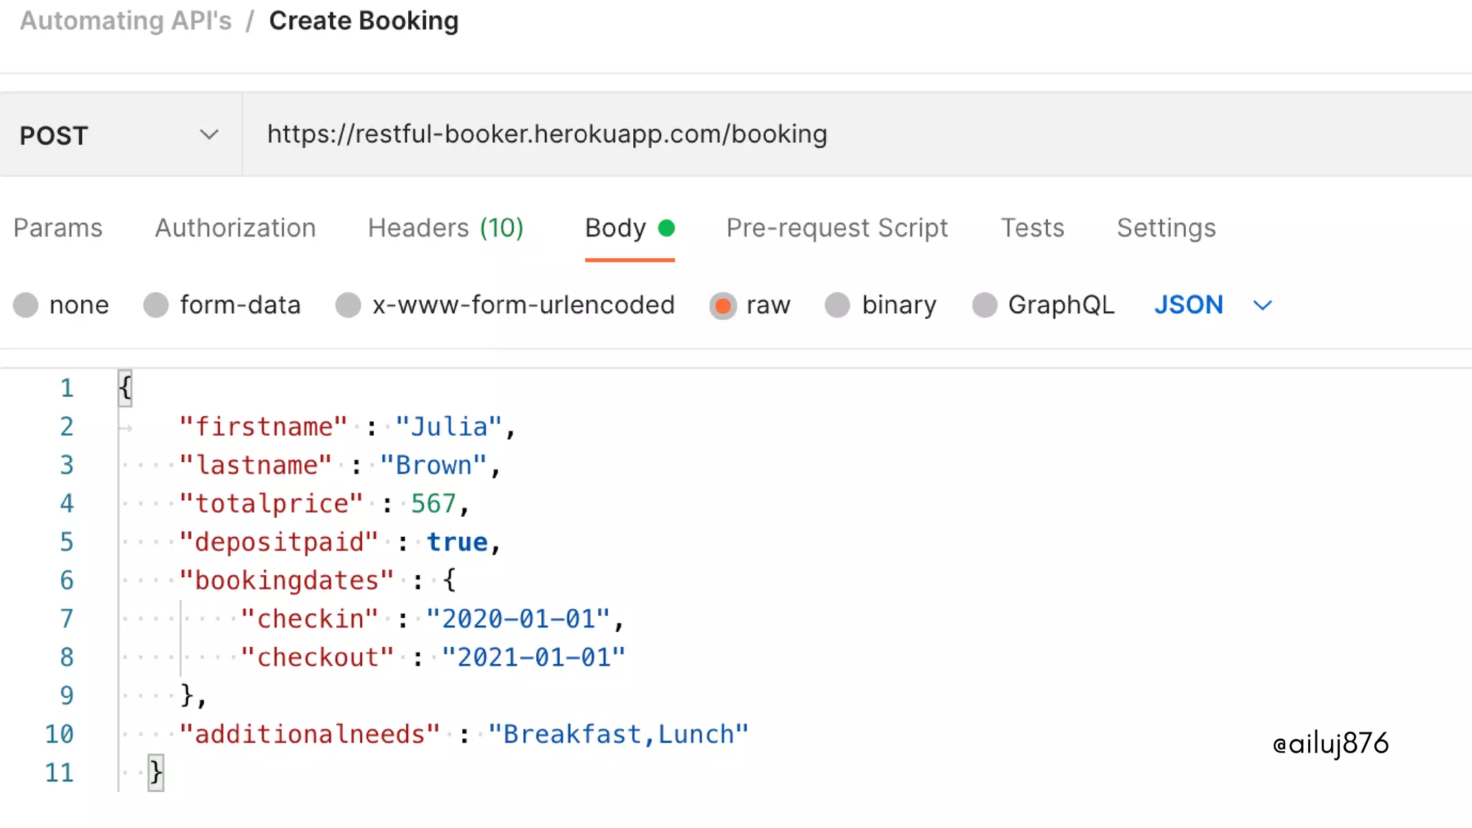The height and width of the screenshot is (828, 1472).
Task: Select the none body type radio
Action: tap(26, 305)
